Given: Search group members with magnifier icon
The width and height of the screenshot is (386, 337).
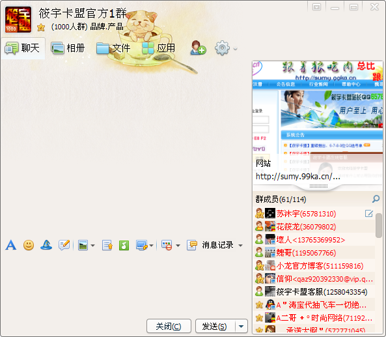Looking at the screenshot, I should (376, 199).
